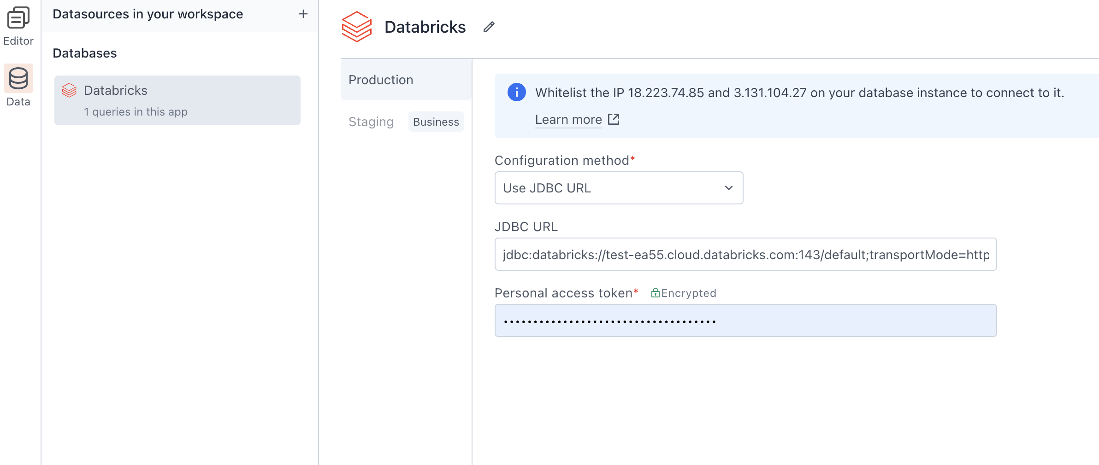Open the Learn more link
The image size is (1099, 465).
568,119
